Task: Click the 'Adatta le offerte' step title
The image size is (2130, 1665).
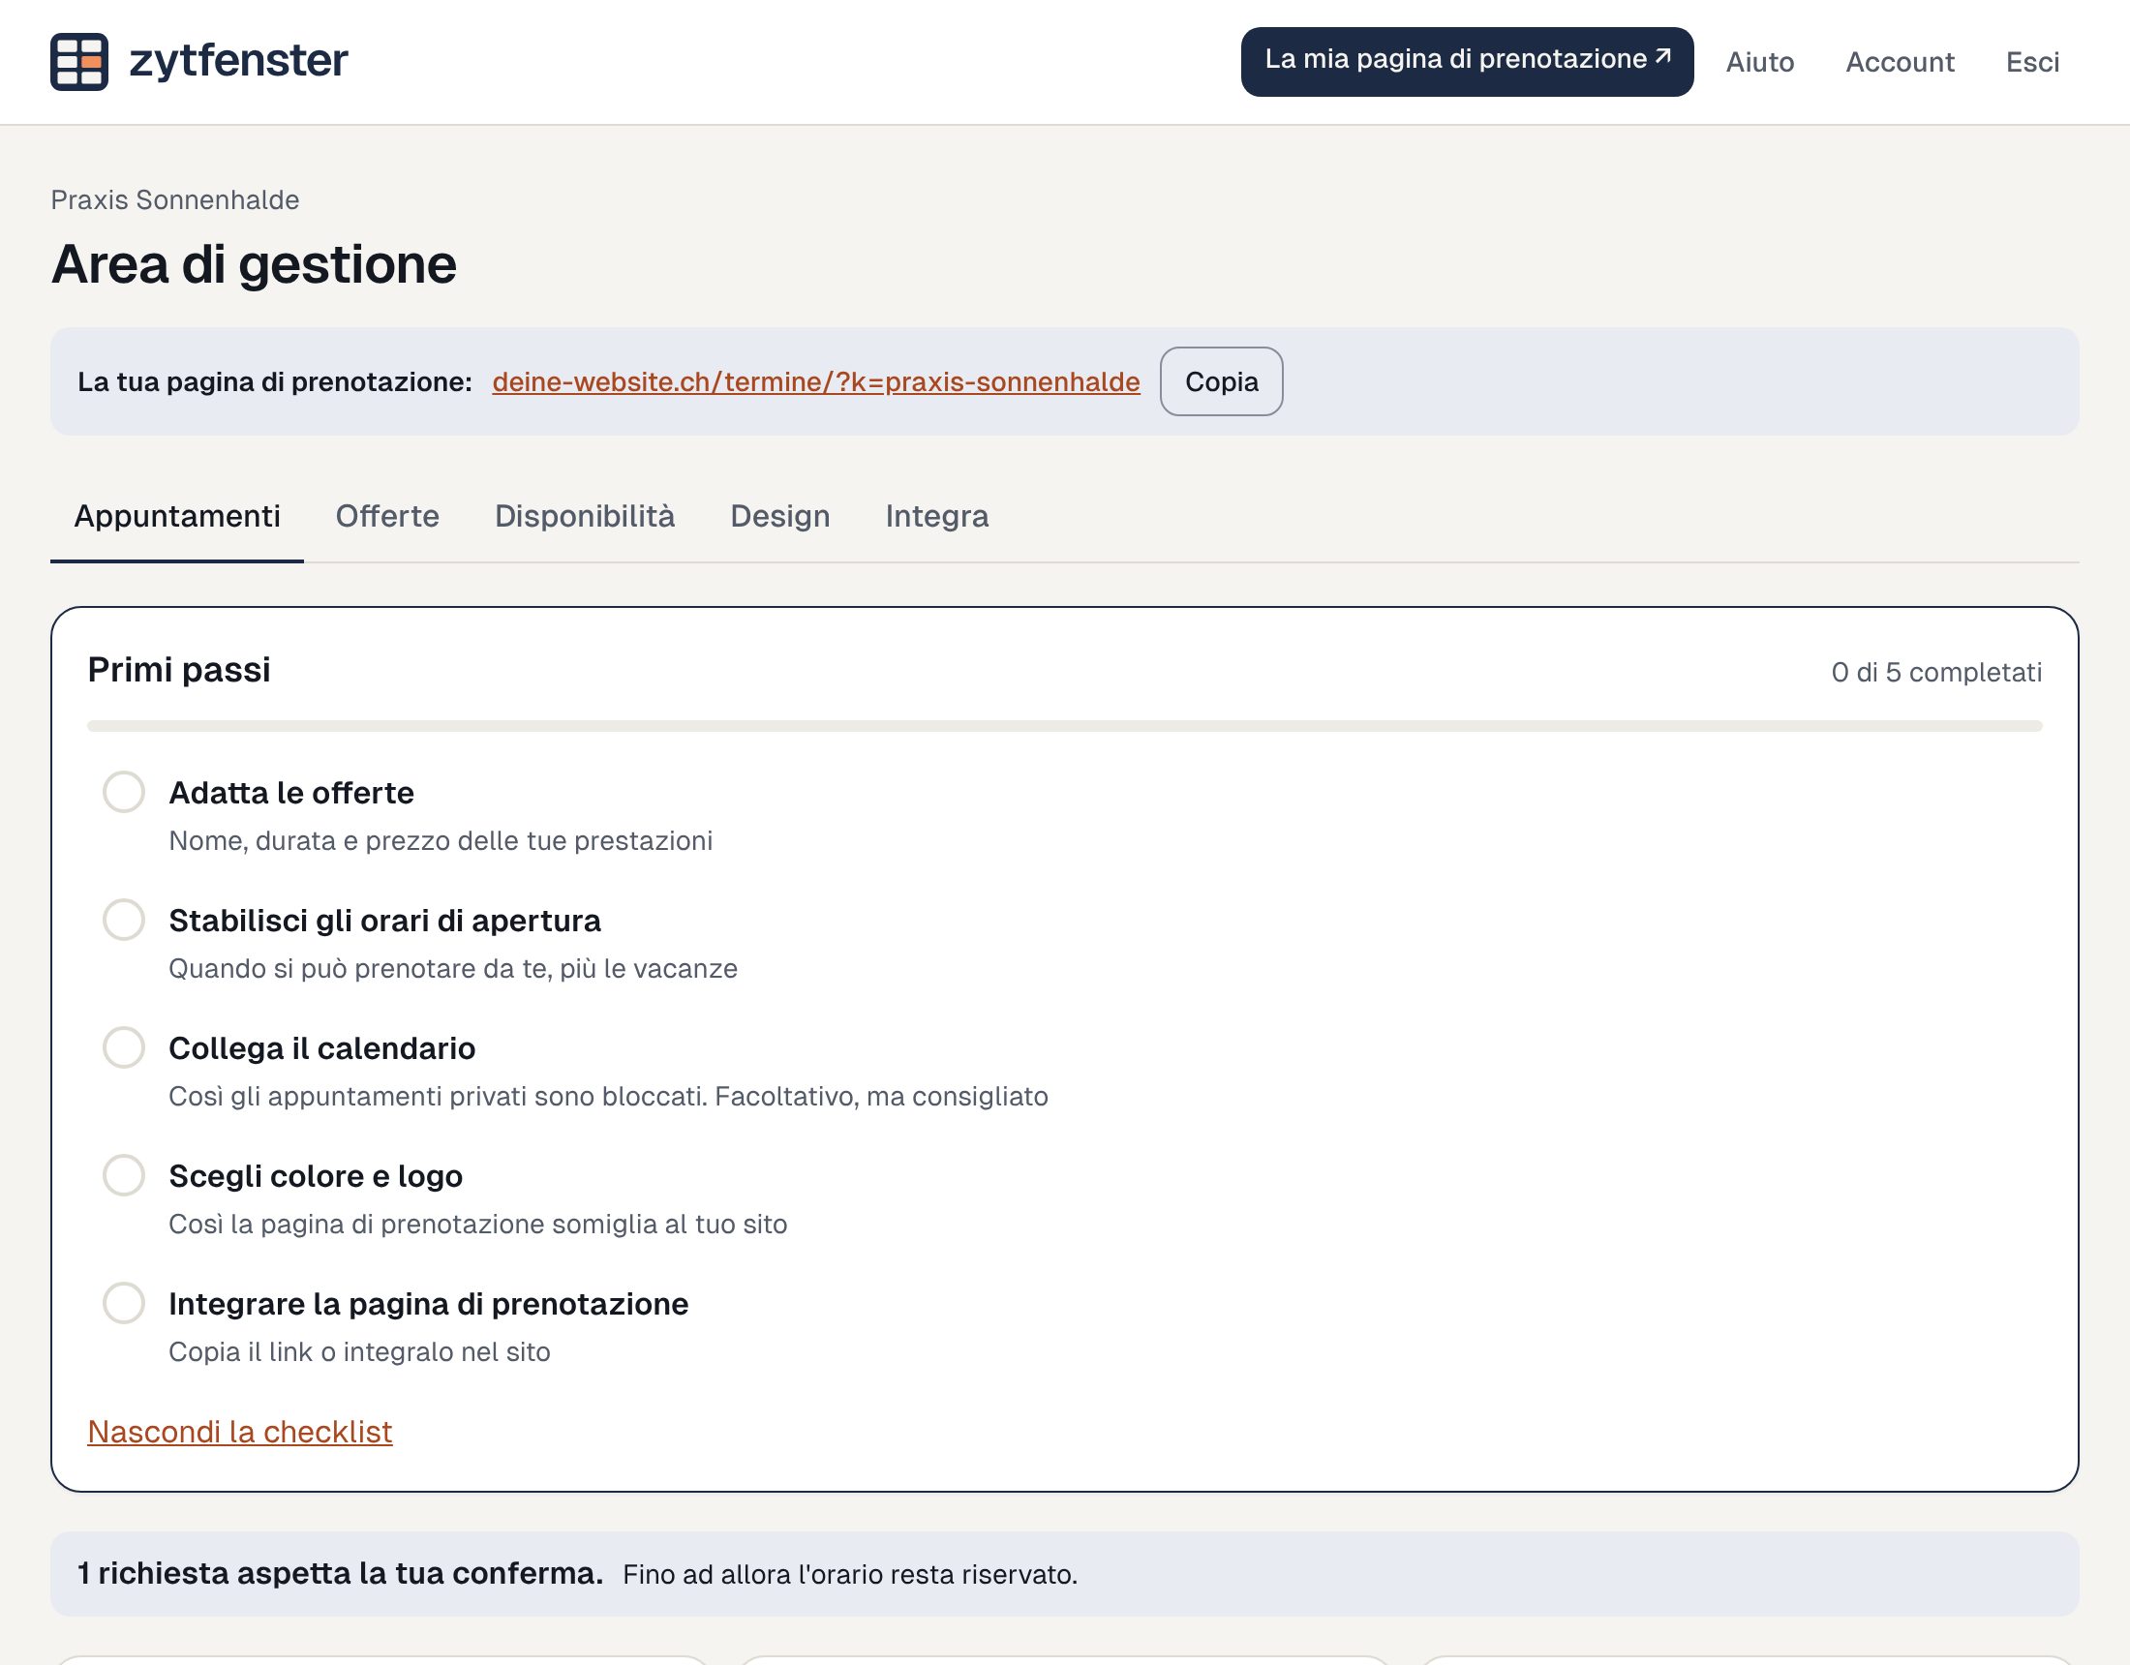Action: tap(291, 793)
